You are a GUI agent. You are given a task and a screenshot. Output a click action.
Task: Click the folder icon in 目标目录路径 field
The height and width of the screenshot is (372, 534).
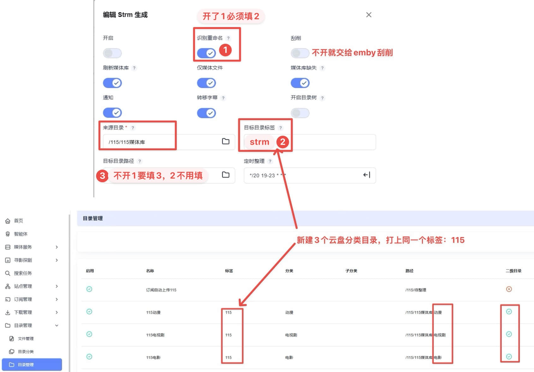(x=225, y=175)
